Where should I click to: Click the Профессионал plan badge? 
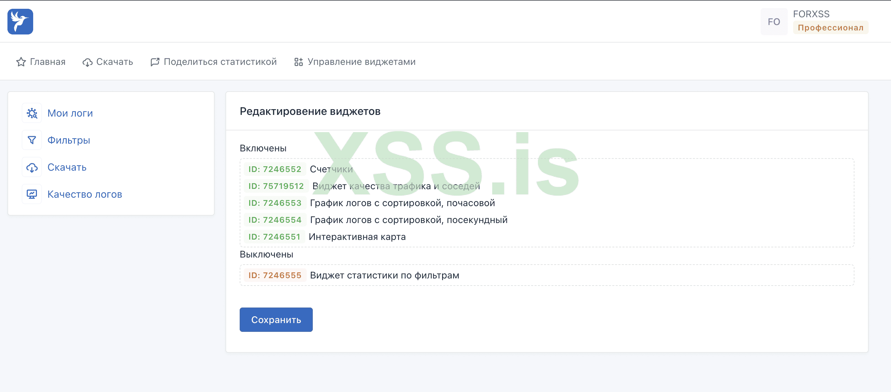pyautogui.click(x=830, y=28)
